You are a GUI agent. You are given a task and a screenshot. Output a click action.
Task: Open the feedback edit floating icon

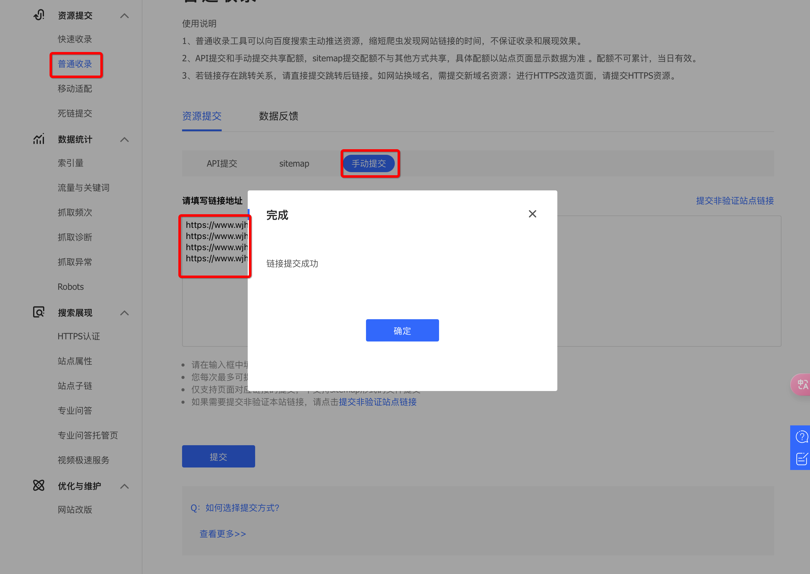point(802,459)
